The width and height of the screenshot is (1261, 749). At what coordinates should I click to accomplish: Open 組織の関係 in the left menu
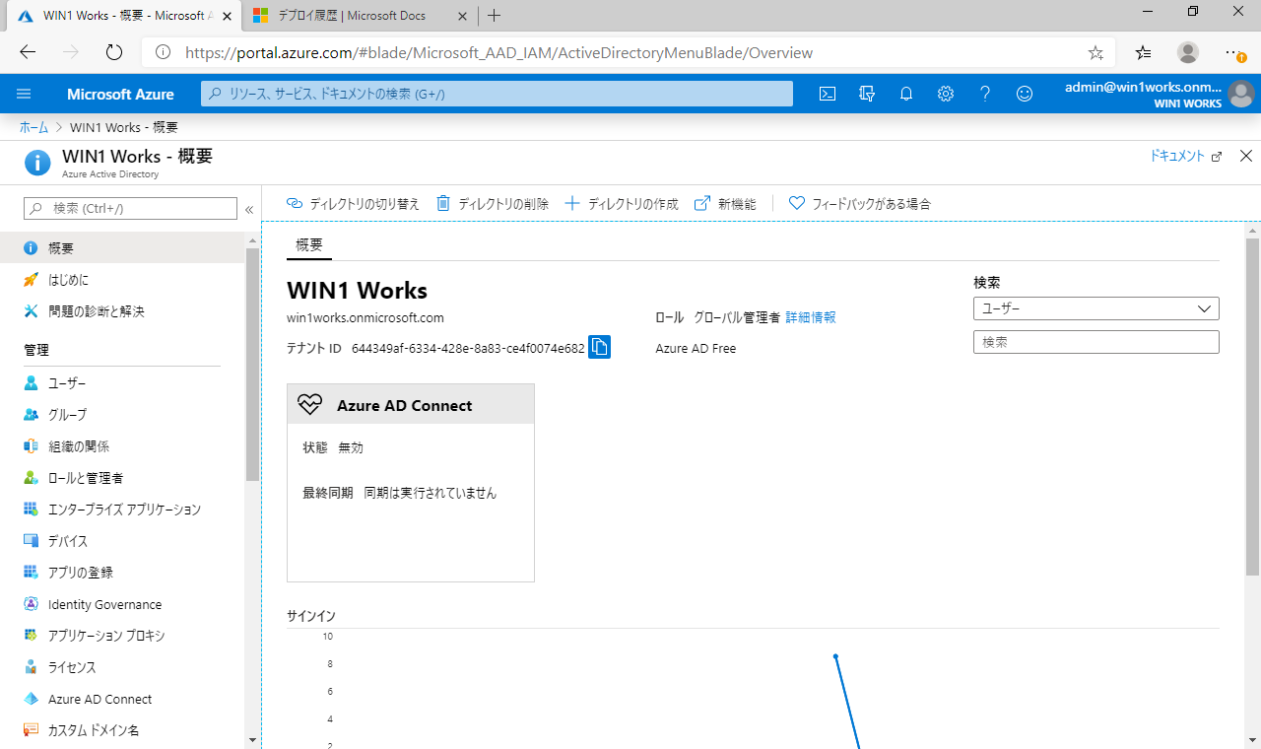click(x=122, y=446)
